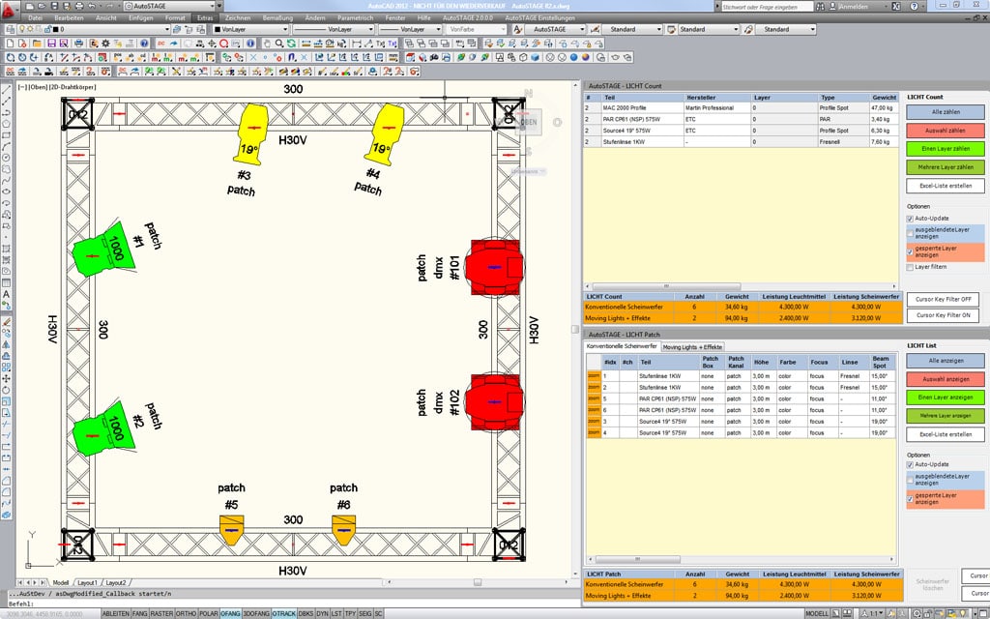Uncheck Auto-Update in LICHT Count options
This screenshot has height=619, width=990.
(x=910, y=219)
